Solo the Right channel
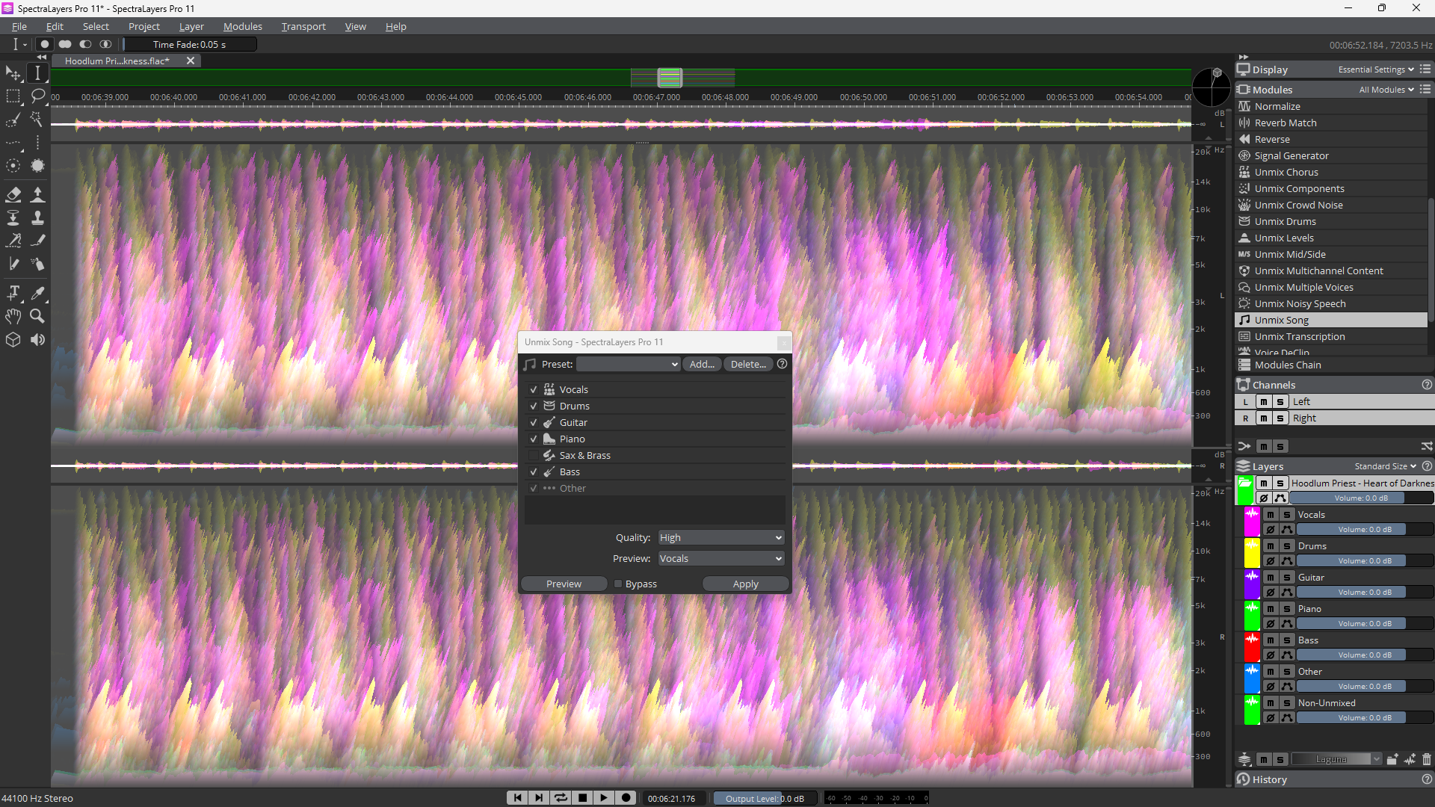 point(1280,418)
